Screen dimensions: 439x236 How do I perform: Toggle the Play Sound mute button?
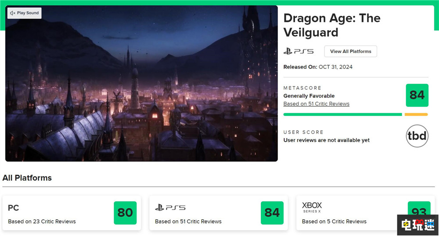click(x=25, y=13)
